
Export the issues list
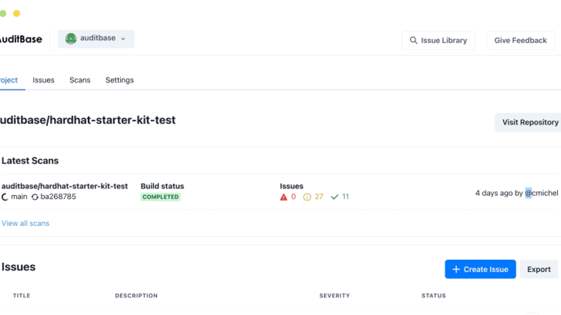coord(539,269)
